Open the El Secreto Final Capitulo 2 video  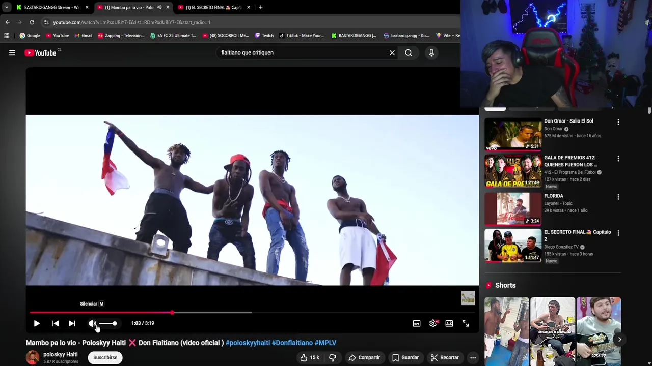pyautogui.click(x=513, y=246)
